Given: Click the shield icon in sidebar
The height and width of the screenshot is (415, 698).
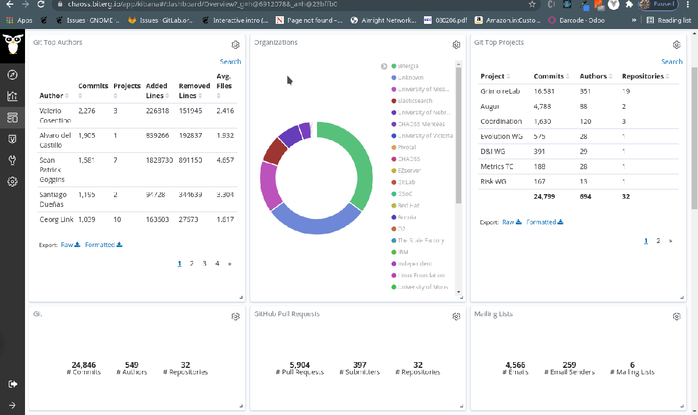Looking at the screenshot, I should tap(12, 139).
